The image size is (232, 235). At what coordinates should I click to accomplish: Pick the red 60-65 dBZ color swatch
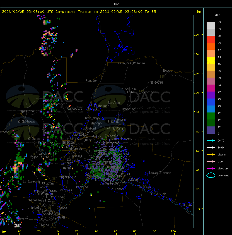pyautogui.click(x=211, y=39)
